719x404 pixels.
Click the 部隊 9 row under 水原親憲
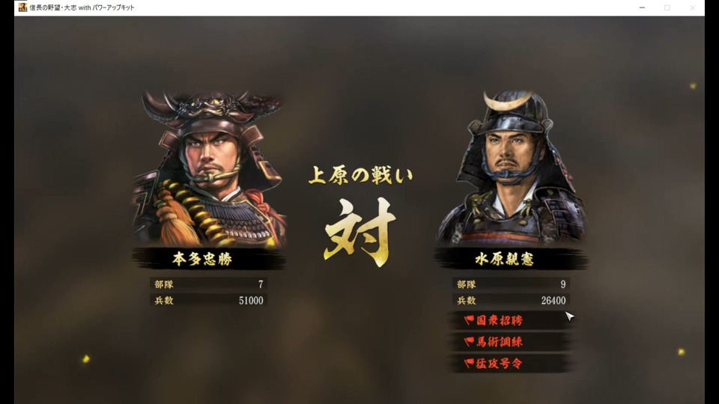pos(511,284)
